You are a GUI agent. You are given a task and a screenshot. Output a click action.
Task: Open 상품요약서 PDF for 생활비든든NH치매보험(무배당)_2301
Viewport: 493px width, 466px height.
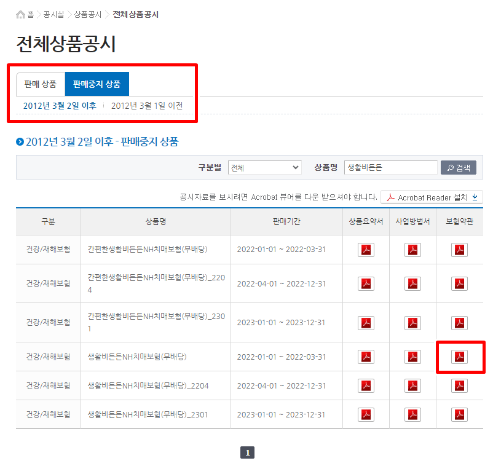tap(366, 415)
